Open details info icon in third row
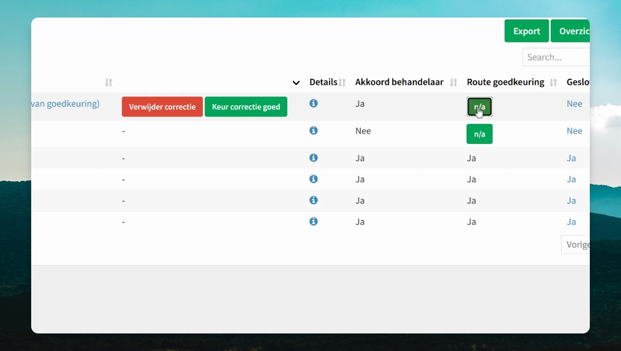 point(313,158)
